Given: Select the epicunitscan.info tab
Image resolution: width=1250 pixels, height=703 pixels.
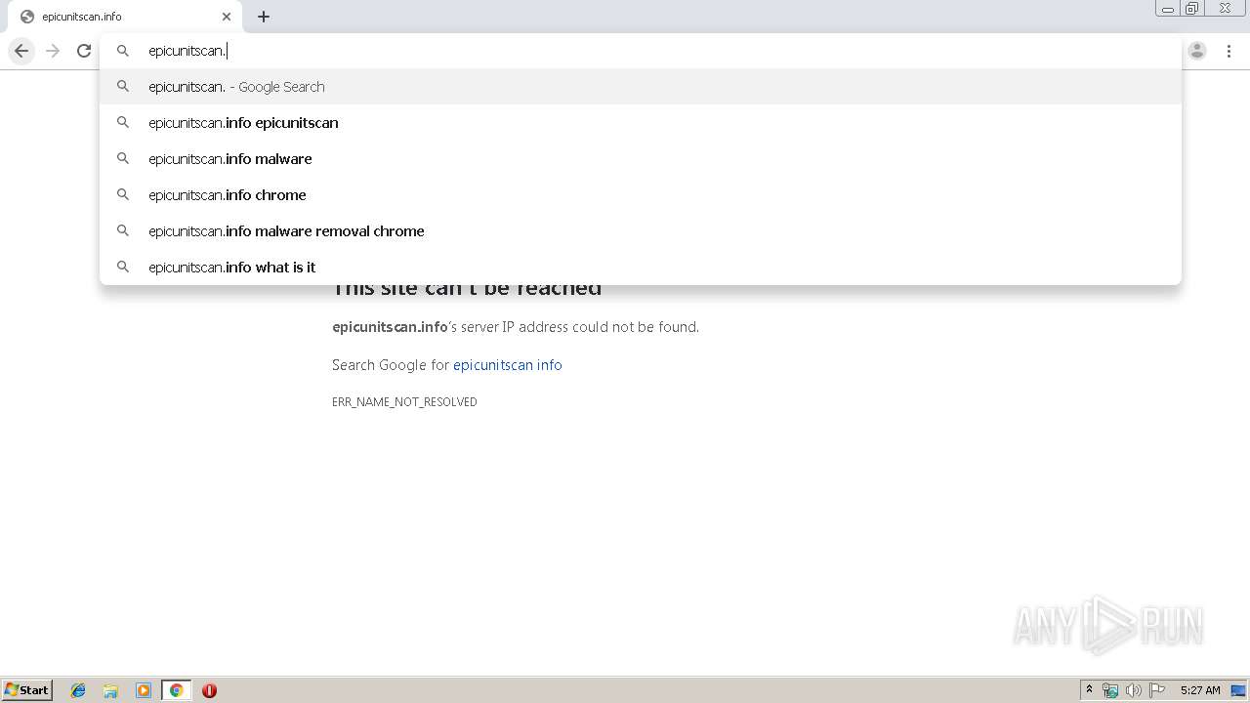Looking at the screenshot, I should (123, 17).
